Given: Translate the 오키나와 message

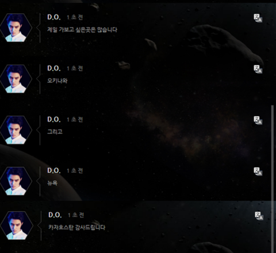Looking at the screenshot, I should point(258,69).
